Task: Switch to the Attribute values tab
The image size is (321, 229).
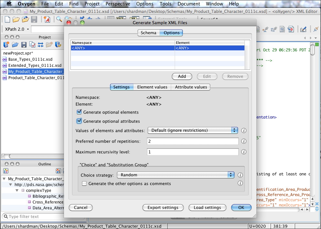Action: click(x=191, y=87)
